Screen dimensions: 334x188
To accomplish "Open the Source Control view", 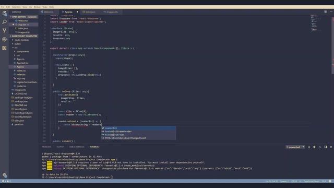I will click(5, 30).
